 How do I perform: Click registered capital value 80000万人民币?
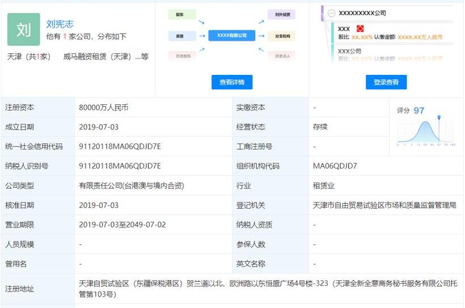tap(104, 107)
